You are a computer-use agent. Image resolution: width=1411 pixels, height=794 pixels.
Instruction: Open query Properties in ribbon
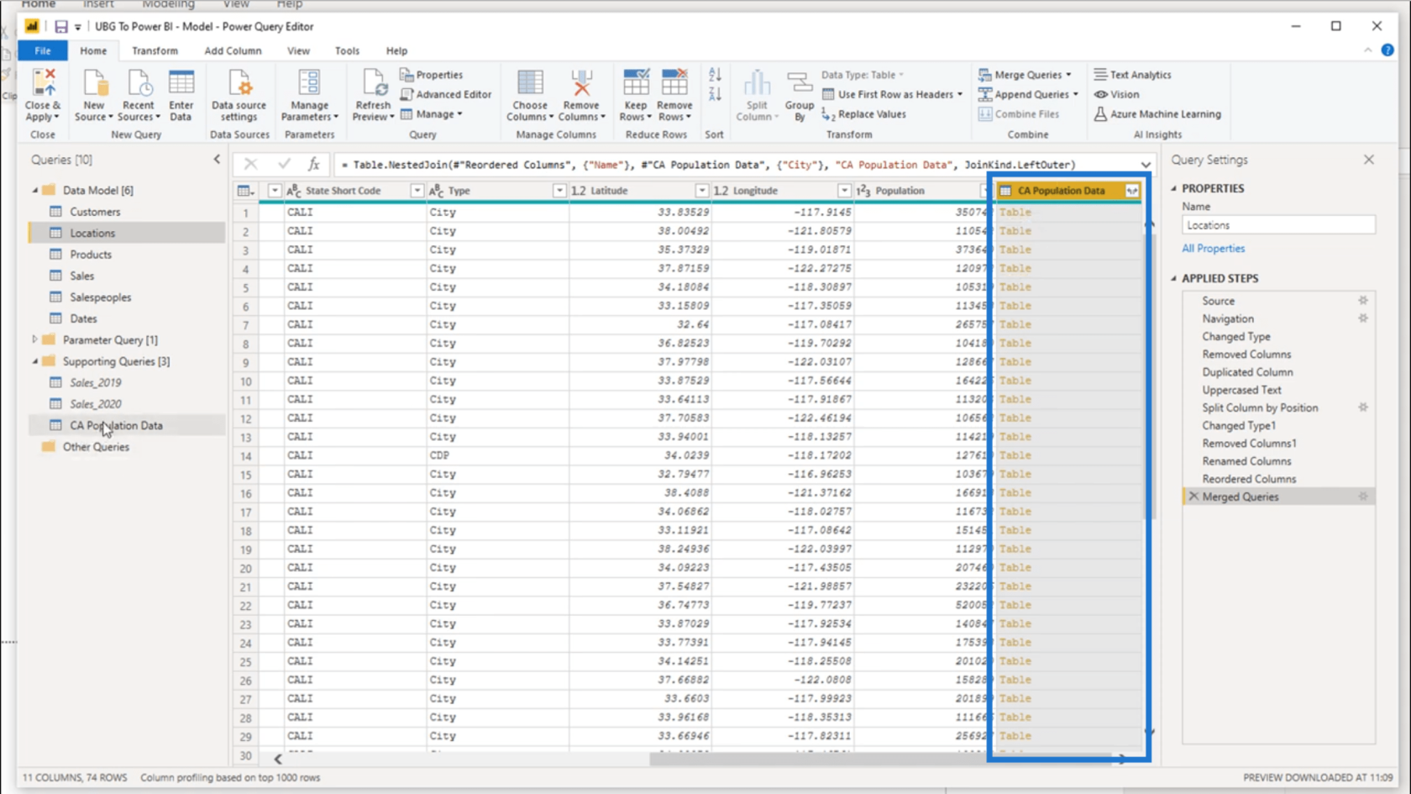click(x=431, y=75)
